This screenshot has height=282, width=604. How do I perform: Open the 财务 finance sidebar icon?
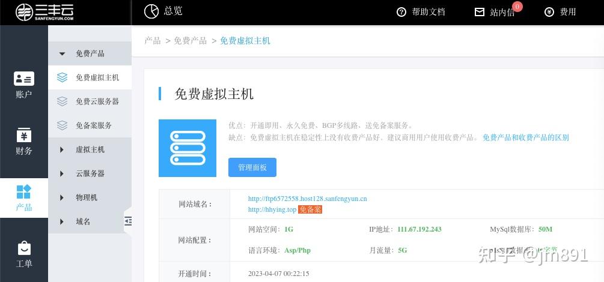click(x=24, y=135)
